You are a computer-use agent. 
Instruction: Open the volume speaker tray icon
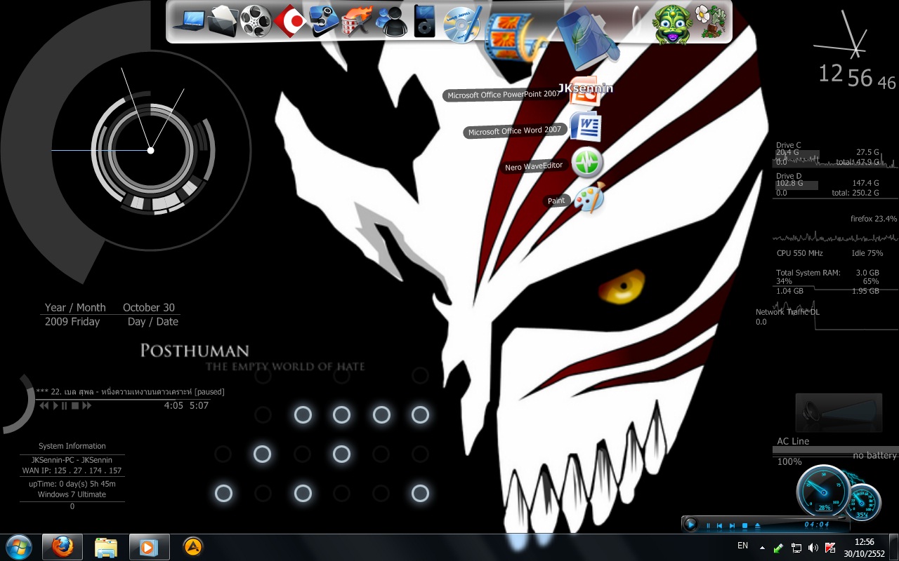[813, 547]
